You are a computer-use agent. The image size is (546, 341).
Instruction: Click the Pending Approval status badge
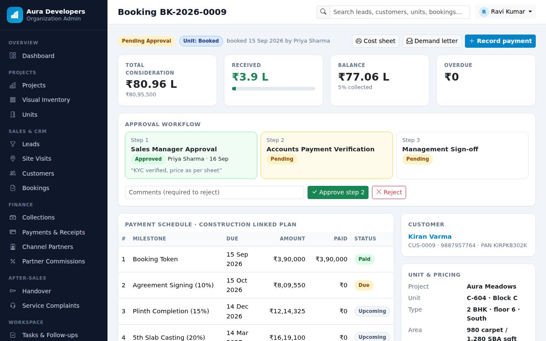tap(146, 41)
